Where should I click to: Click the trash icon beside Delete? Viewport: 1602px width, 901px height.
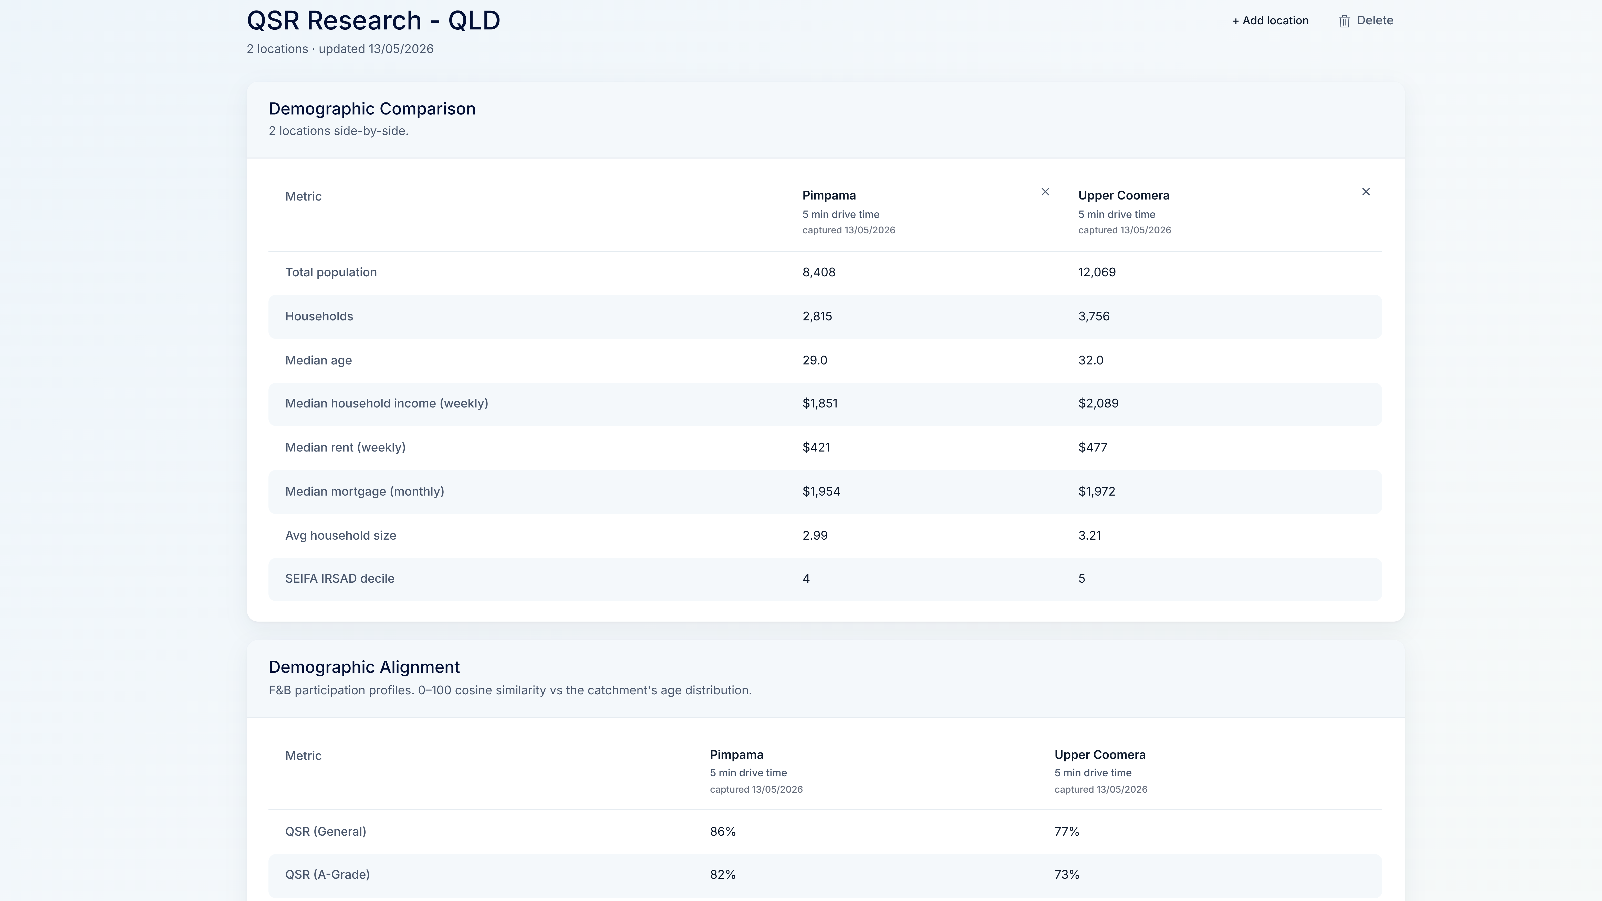coord(1345,21)
